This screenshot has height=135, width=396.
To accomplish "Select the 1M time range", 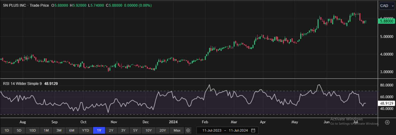I will pos(46,130).
